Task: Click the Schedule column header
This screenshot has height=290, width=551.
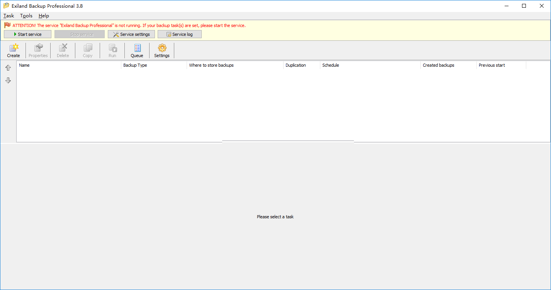Action: pos(370,65)
